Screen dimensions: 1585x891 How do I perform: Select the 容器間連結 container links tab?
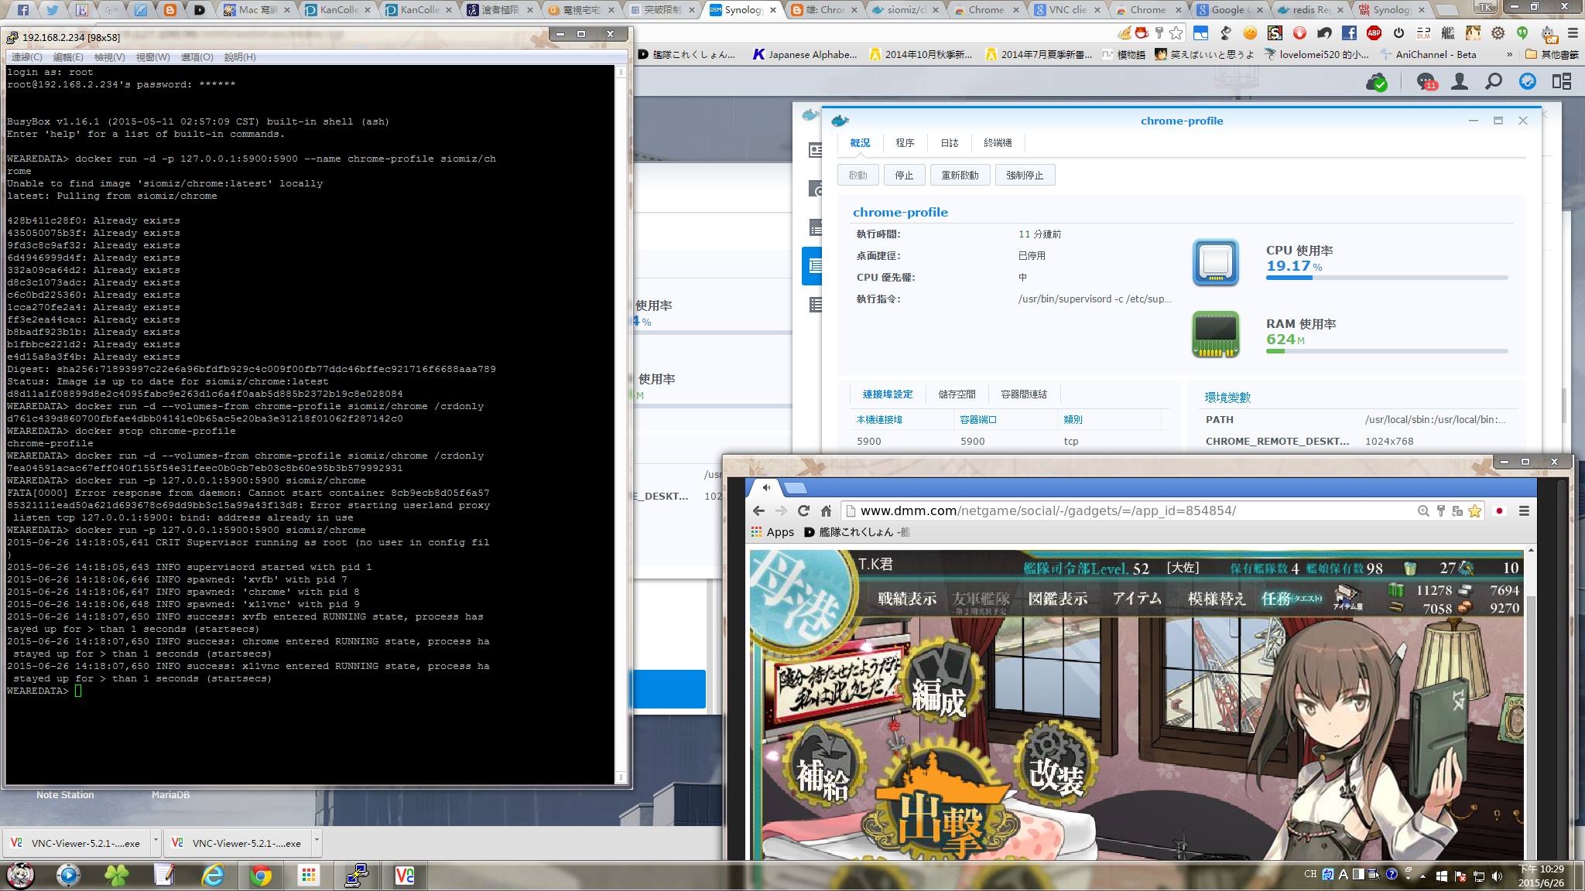(1024, 394)
